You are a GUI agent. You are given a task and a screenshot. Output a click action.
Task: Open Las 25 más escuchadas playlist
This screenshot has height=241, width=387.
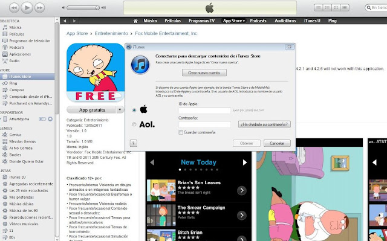coord(28,190)
